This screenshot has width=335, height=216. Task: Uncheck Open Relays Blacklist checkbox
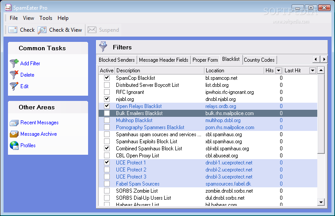107,106
